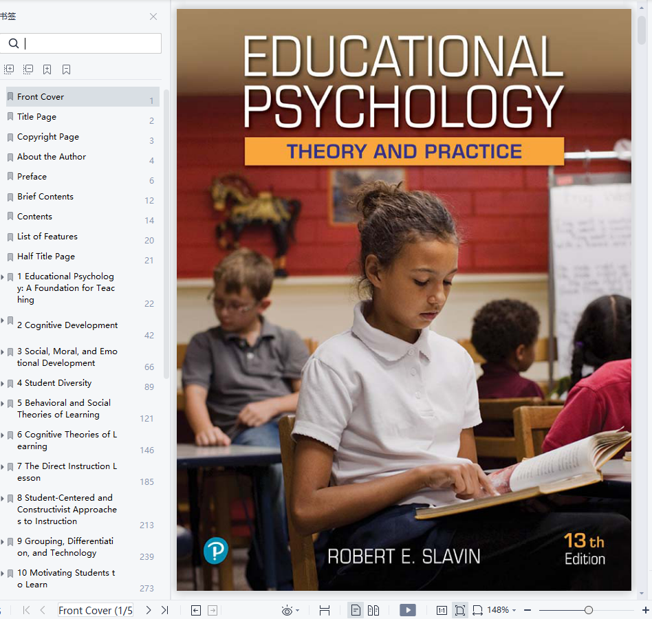Open the Front Cover bookmark
Image resolution: width=652 pixels, height=619 pixels.
(83, 96)
